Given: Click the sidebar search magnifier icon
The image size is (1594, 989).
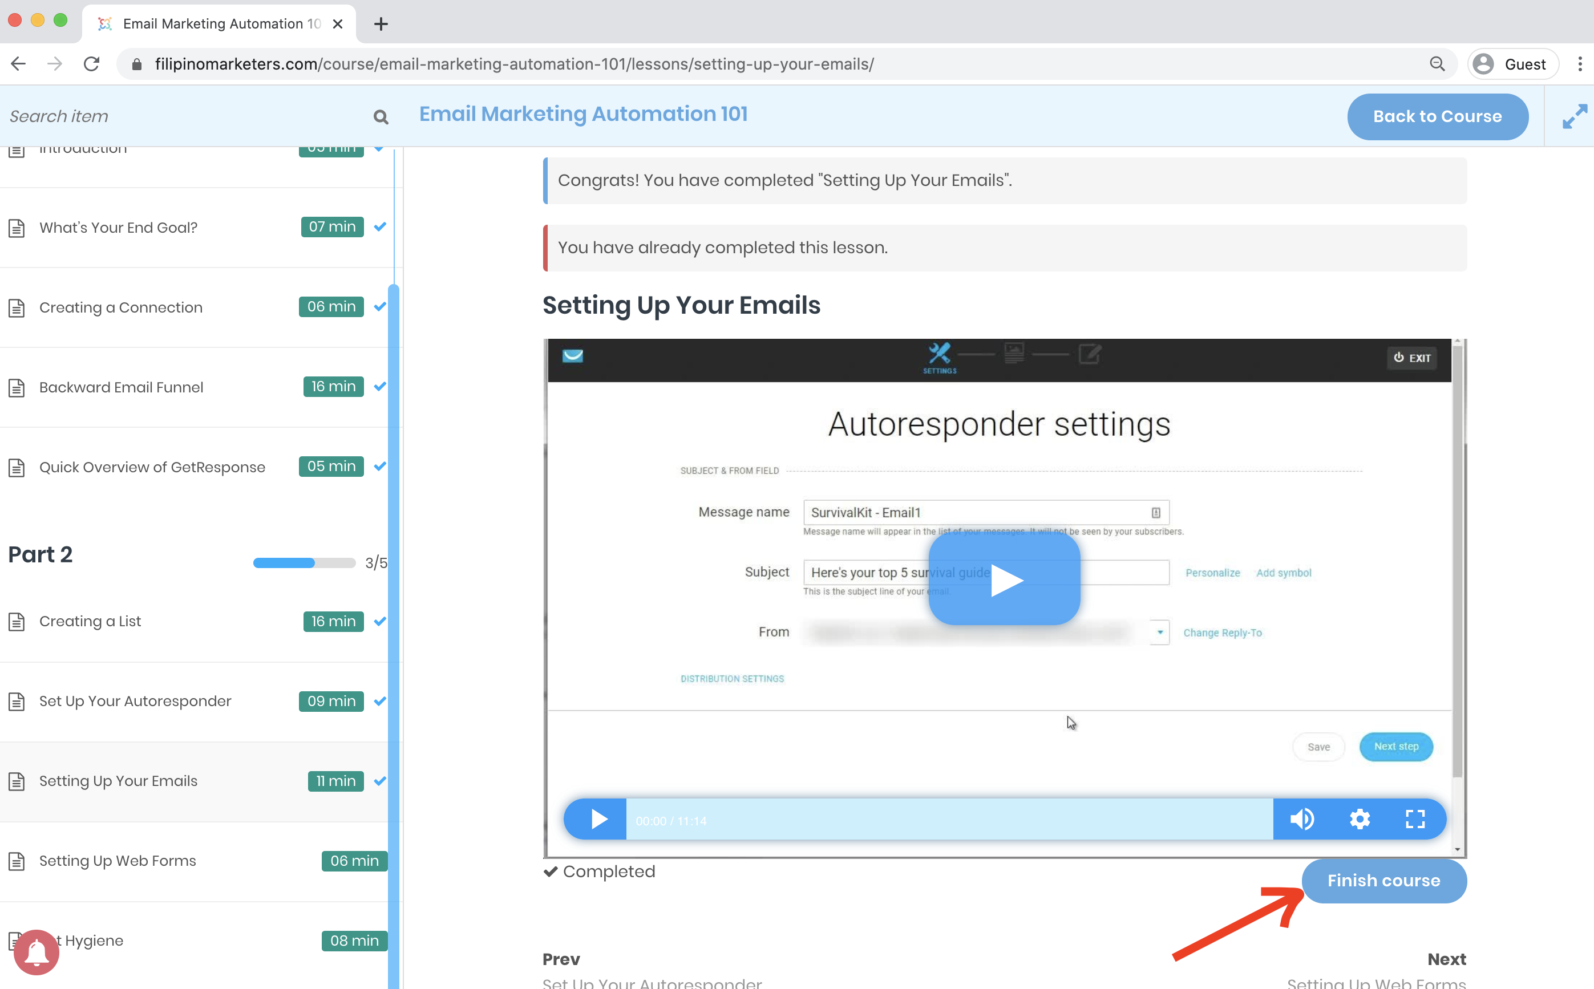Looking at the screenshot, I should [381, 117].
